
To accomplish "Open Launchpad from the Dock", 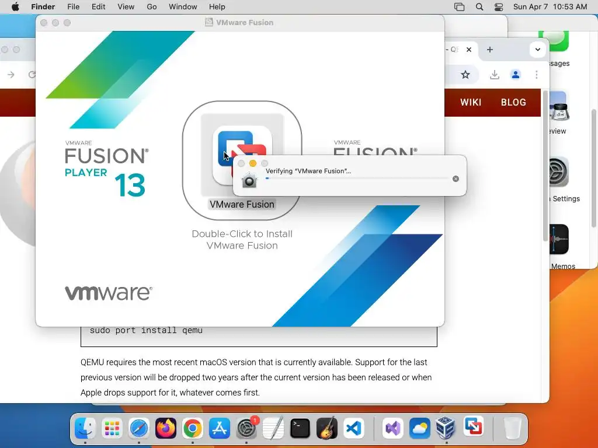I will (x=112, y=428).
